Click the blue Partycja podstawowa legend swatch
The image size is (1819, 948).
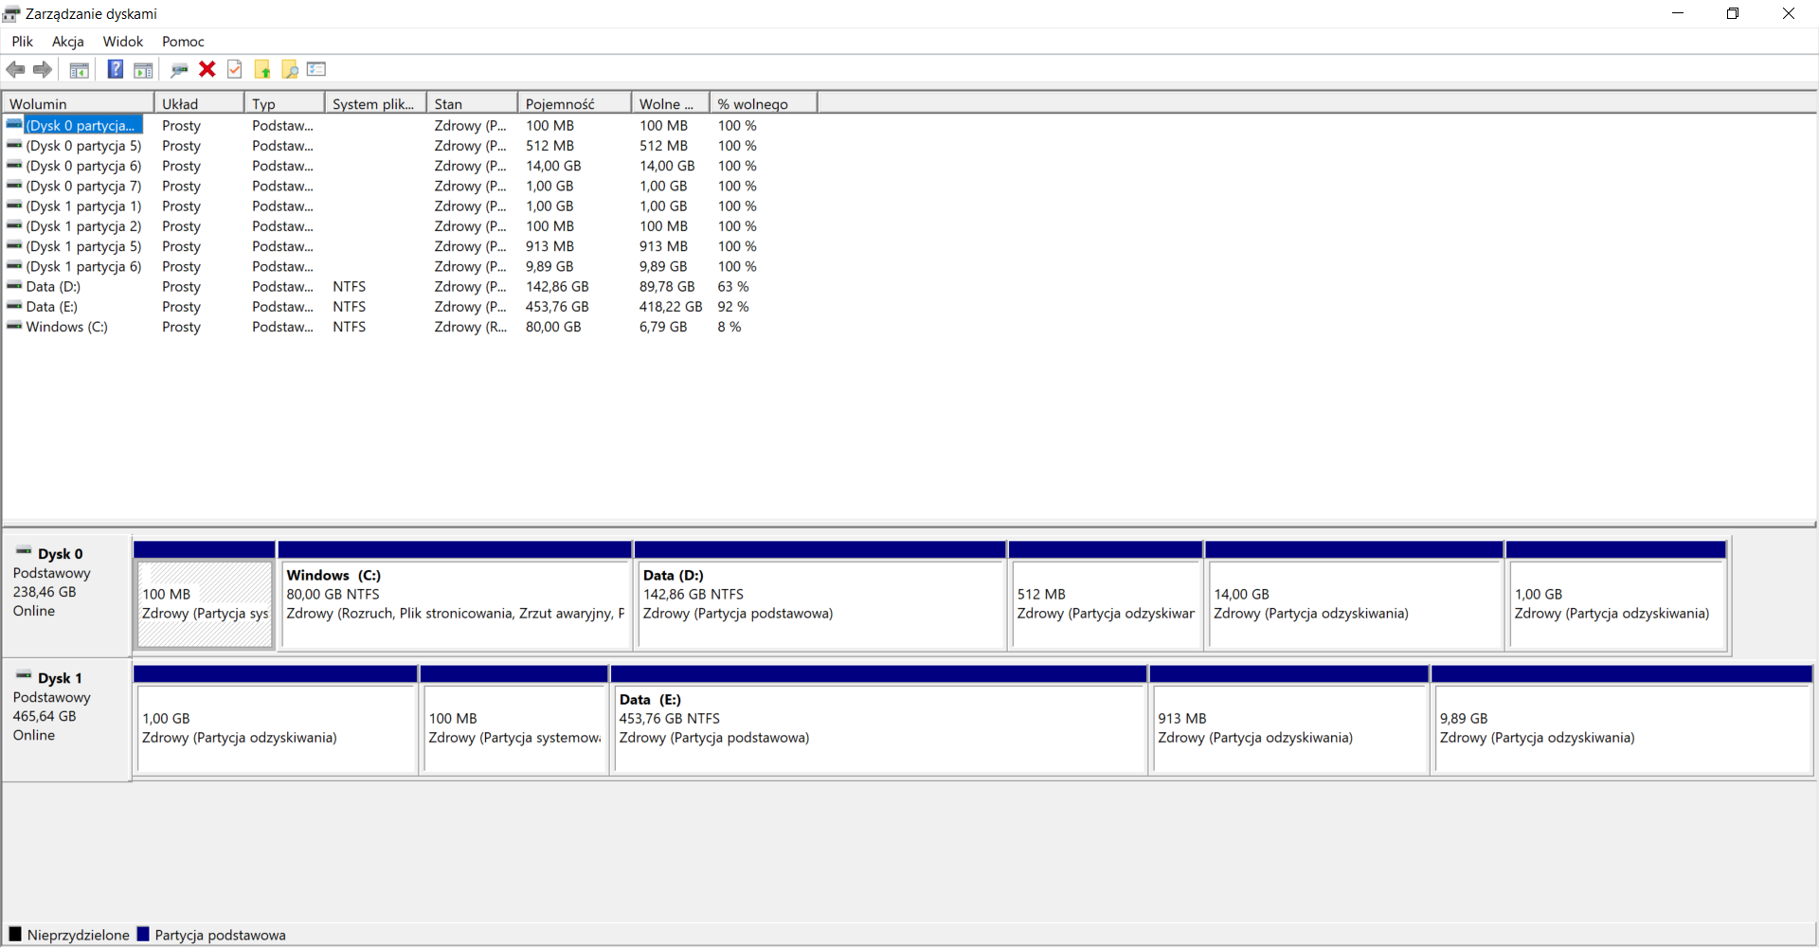tap(143, 934)
